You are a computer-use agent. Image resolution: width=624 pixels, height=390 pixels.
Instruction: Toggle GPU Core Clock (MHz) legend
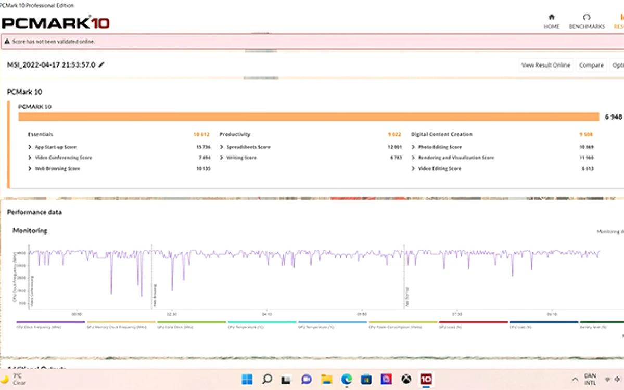pos(192,325)
